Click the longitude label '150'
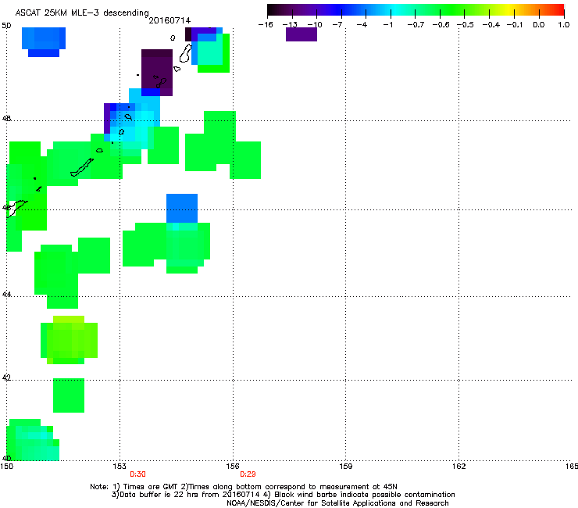Screen dimensions: 578x508 click(7, 467)
